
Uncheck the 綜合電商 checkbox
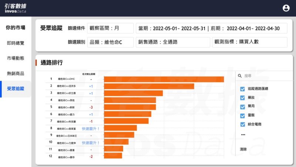[x=243, y=125]
